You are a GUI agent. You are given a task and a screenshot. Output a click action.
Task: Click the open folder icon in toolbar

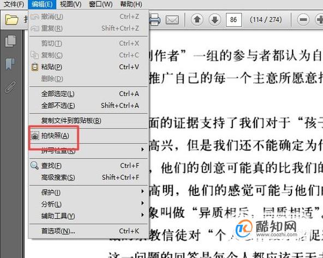click(x=11, y=20)
